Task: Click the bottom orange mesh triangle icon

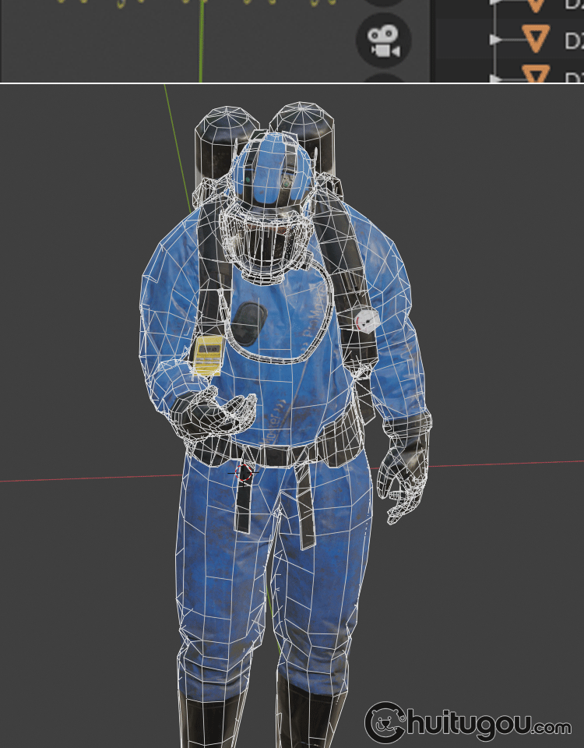Action: pos(534,76)
